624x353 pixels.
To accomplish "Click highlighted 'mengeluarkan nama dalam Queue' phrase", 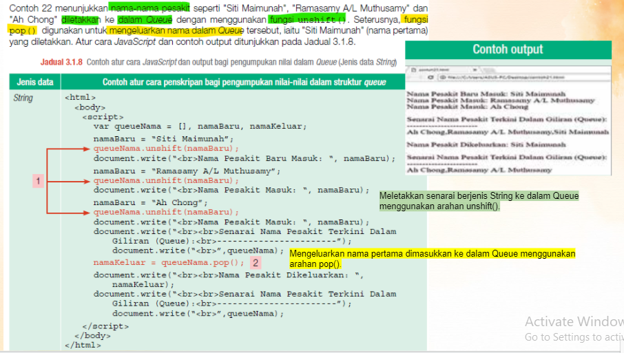I will pyautogui.click(x=176, y=30).
